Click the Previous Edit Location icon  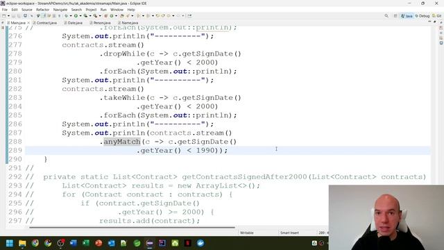point(157,16)
